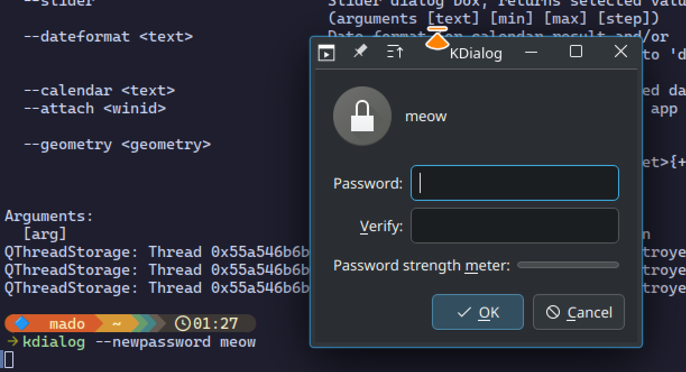Click the KDialog title text in the title bar

pyautogui.click(x=476, y=54)
